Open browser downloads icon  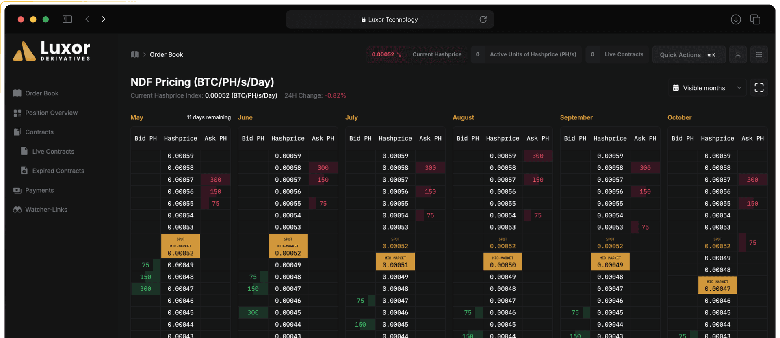[736, 19]
